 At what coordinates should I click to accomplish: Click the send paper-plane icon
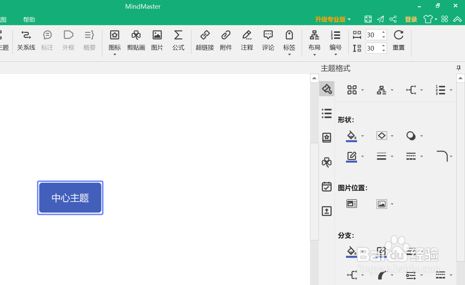[381, 19]
